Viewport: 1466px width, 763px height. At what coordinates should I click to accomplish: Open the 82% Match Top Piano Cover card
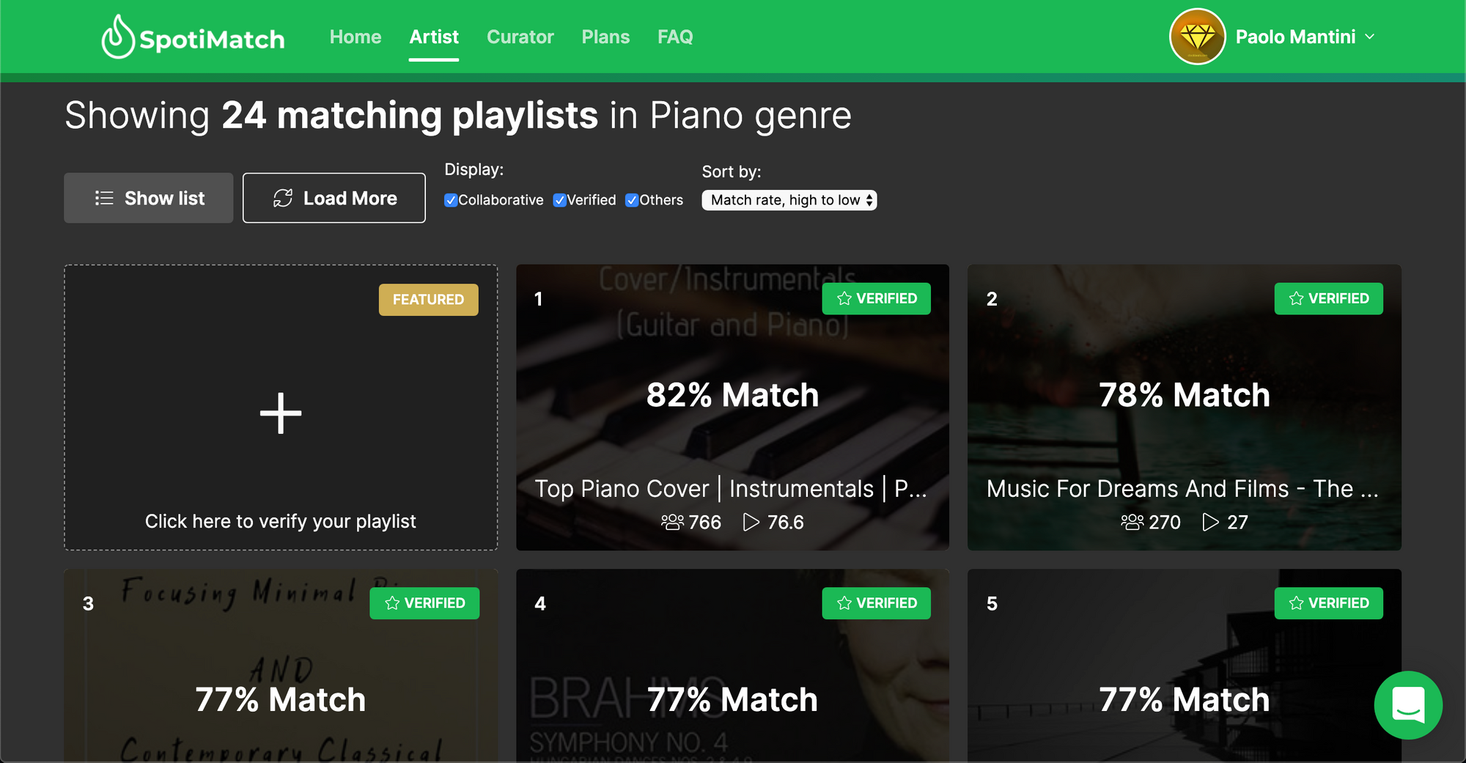point(732,408)
